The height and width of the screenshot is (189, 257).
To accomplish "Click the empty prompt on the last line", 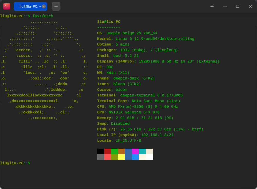I will tap(15, 163).
